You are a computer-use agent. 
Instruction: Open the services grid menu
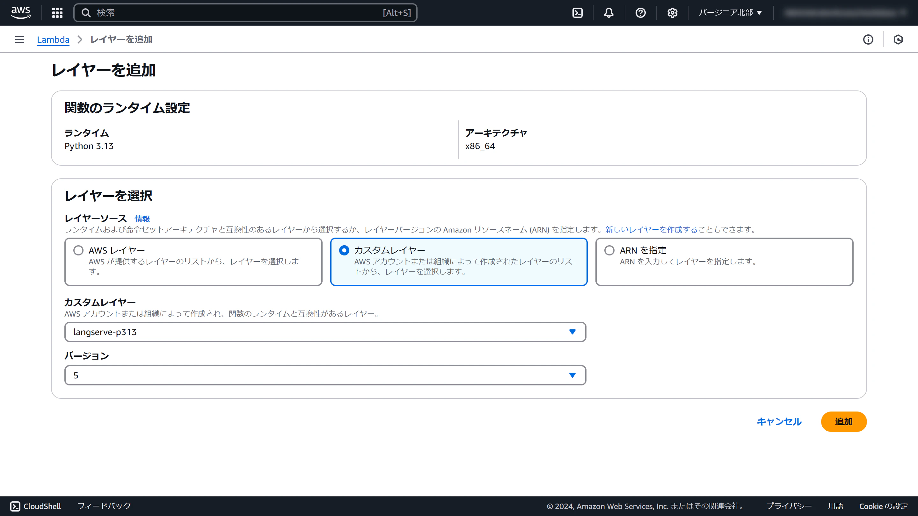(x=57, y=13)
